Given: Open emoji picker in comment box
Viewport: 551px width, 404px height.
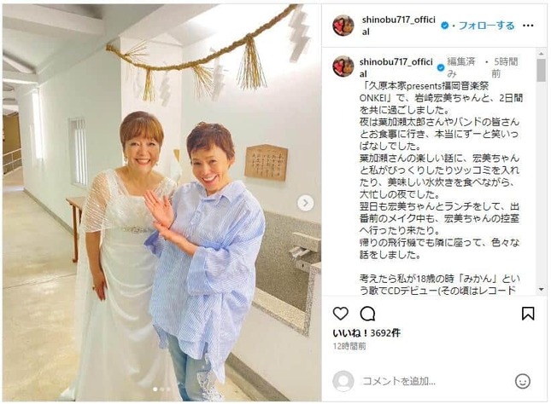Looking at the screenshot, I should (x=523, y=381).
